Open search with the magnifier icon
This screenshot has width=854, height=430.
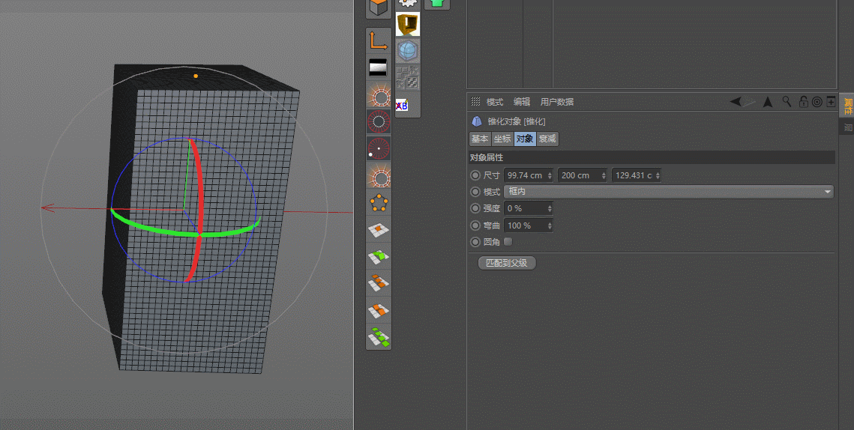point(787,101)
